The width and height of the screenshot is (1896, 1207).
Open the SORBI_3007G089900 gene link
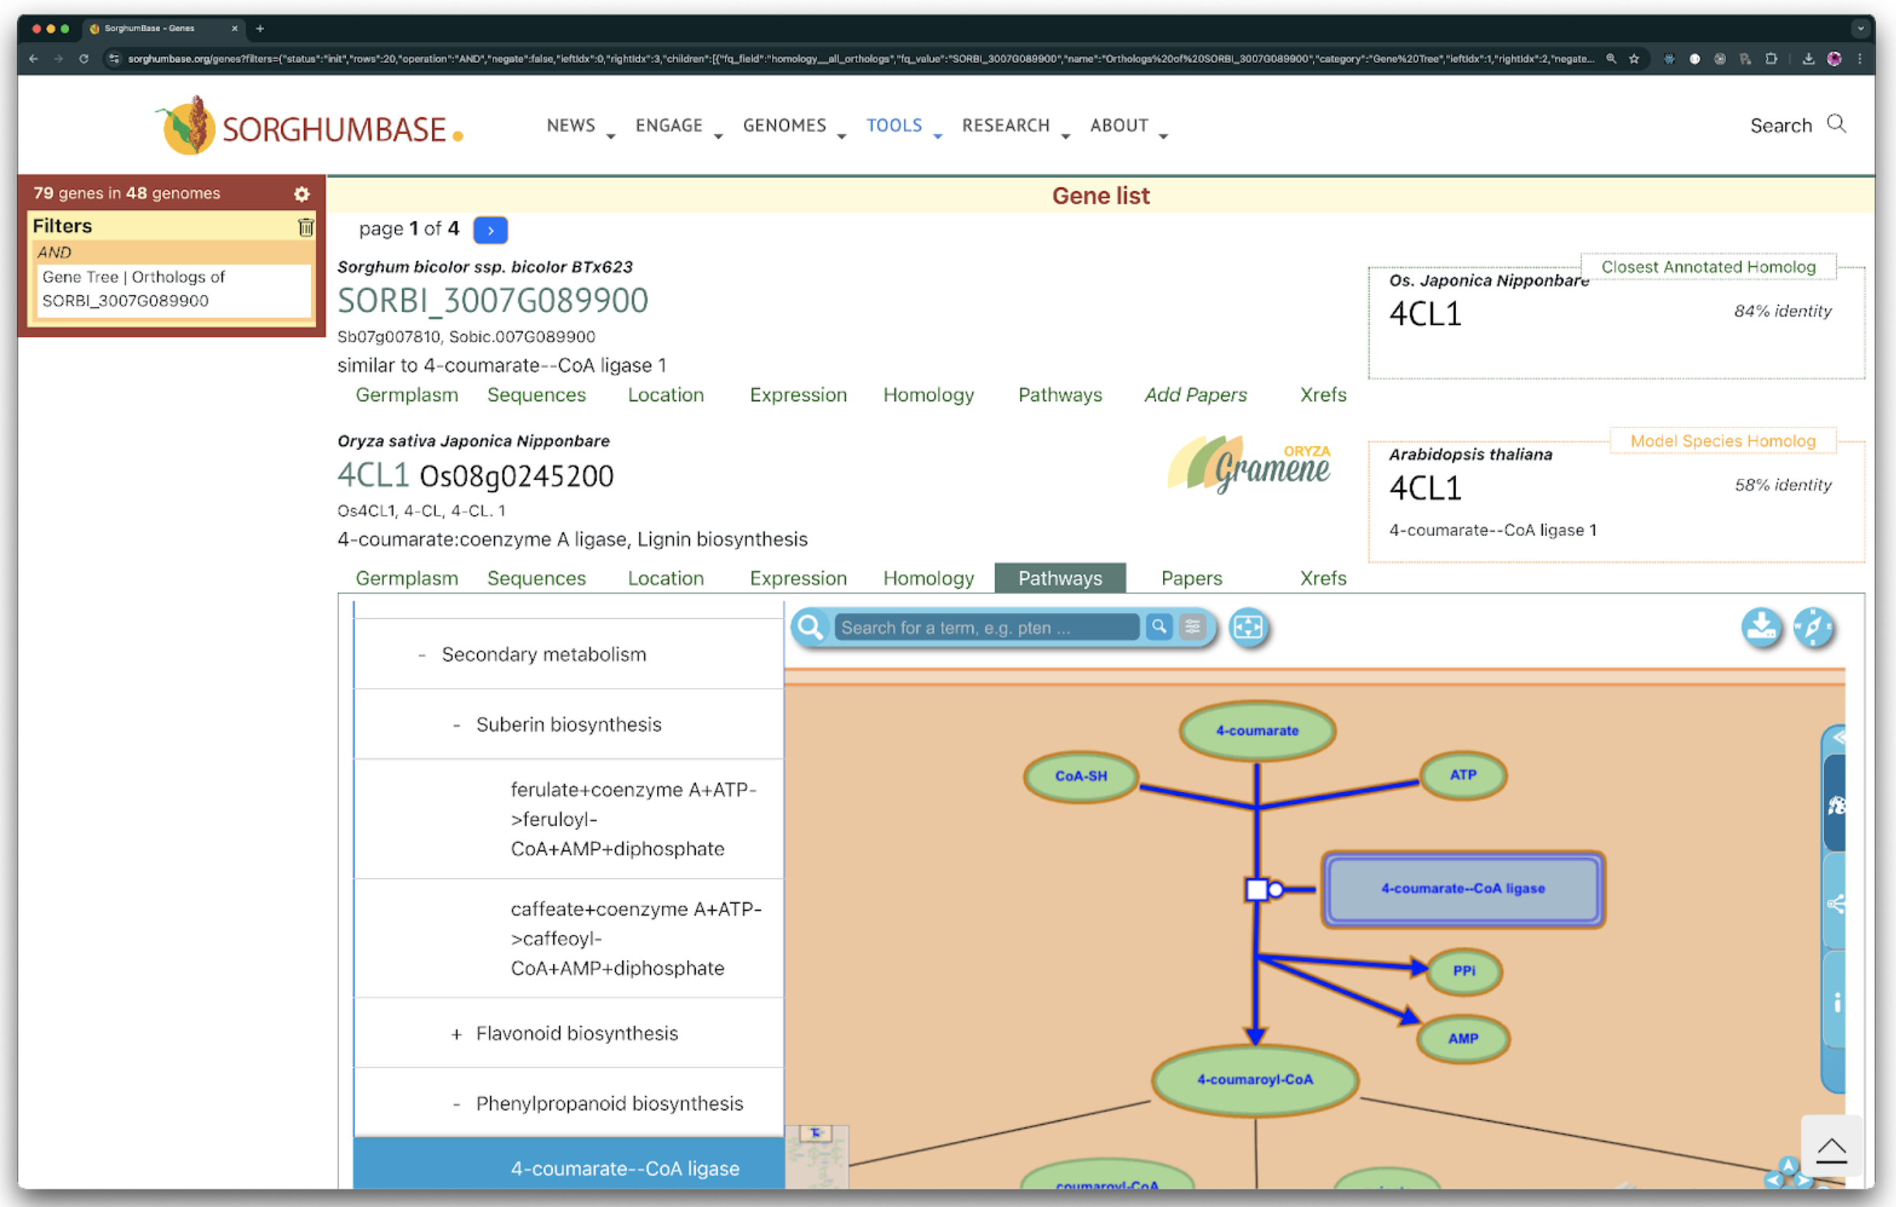492,301
